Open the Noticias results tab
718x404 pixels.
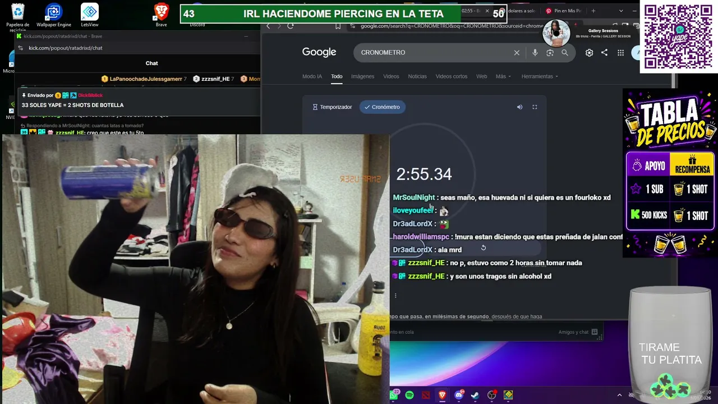[x=417, y=76]
